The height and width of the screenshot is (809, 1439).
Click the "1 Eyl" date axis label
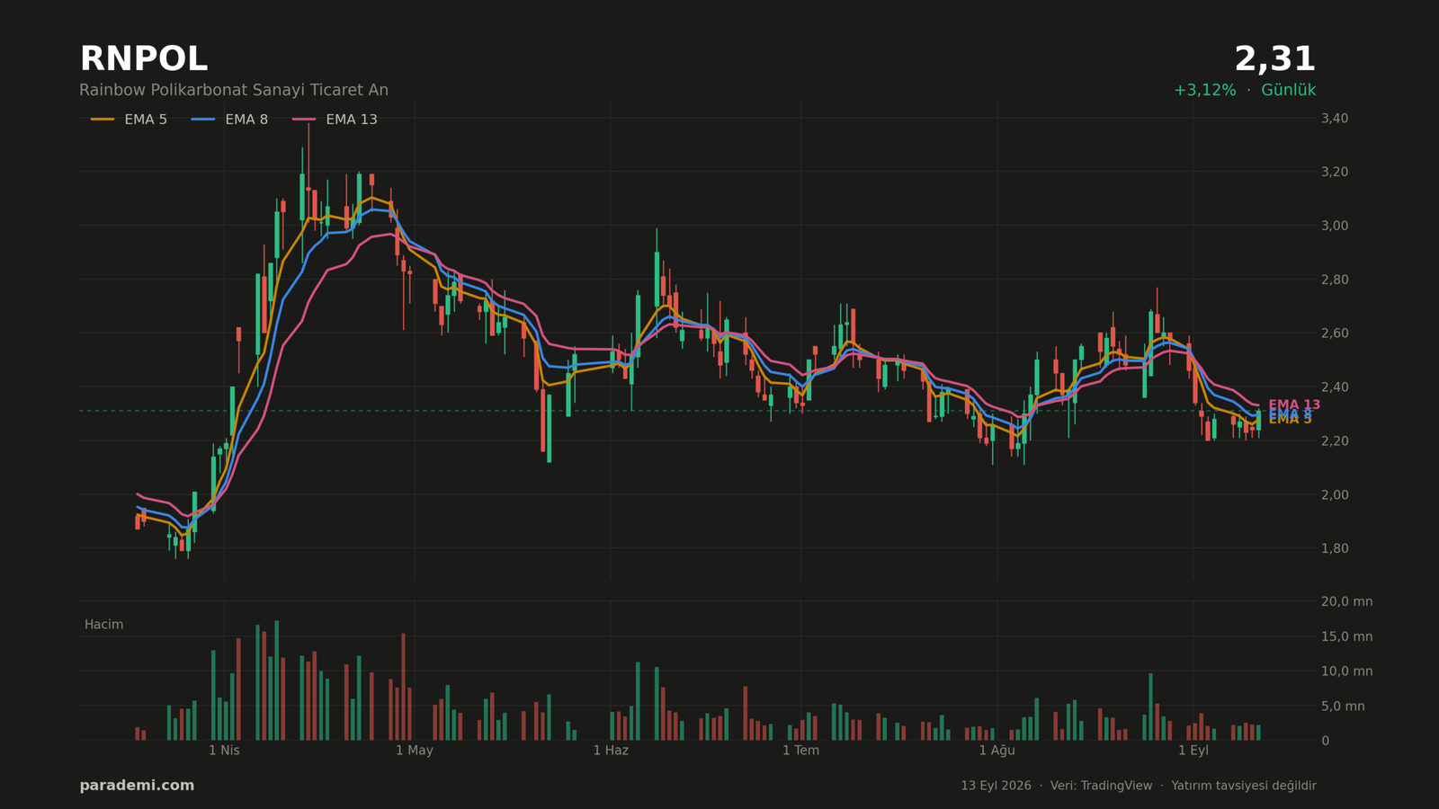1193,751
